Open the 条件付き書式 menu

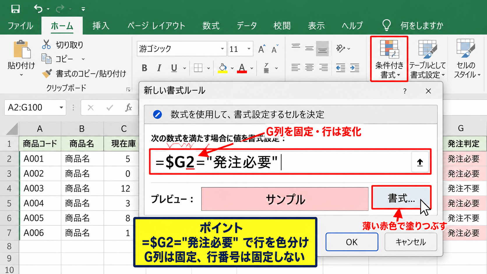tap(389, 59)
